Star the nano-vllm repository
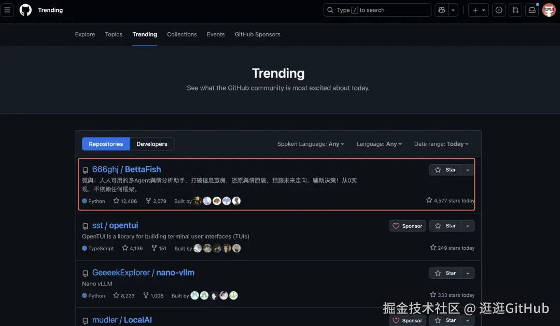560x326 pixels. (x=445, y=273)
